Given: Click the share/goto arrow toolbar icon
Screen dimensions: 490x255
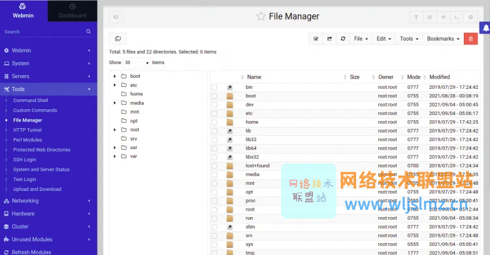Looking at the screenshot, I should 329,39.
